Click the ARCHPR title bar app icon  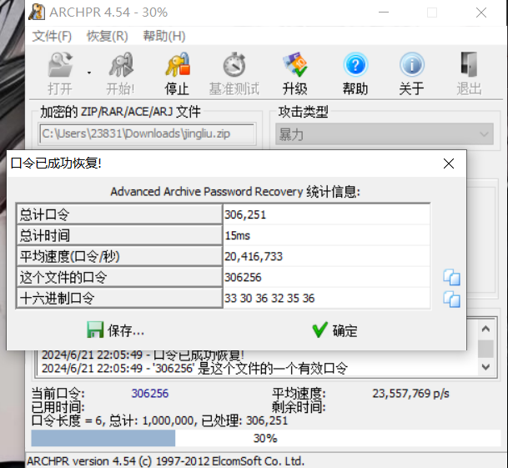37,12
